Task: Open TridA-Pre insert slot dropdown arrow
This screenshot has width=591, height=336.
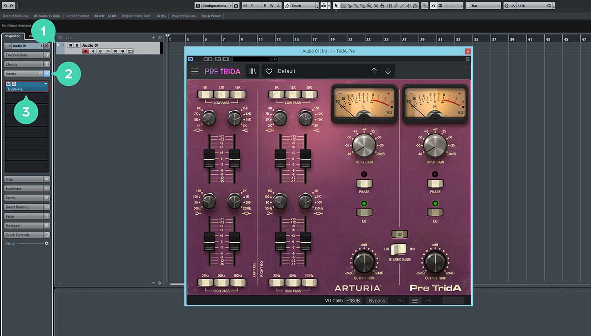Action: click(x=46, y=84)
